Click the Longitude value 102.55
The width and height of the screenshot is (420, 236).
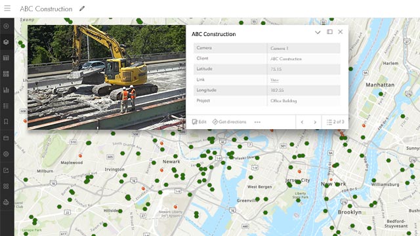[277, 90]
